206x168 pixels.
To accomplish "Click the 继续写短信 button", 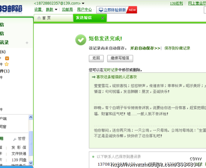I will point(120,58).
